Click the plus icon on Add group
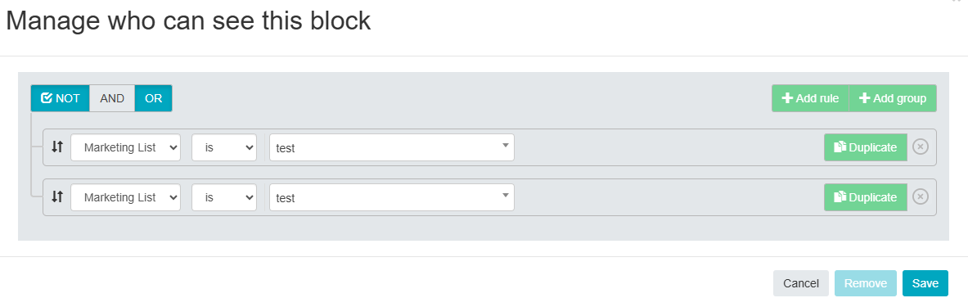 tap(864, 98)
